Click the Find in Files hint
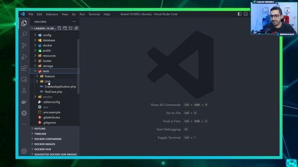This screenshot has width=298, height=167. pyautogui.click(x=172, y=121)
